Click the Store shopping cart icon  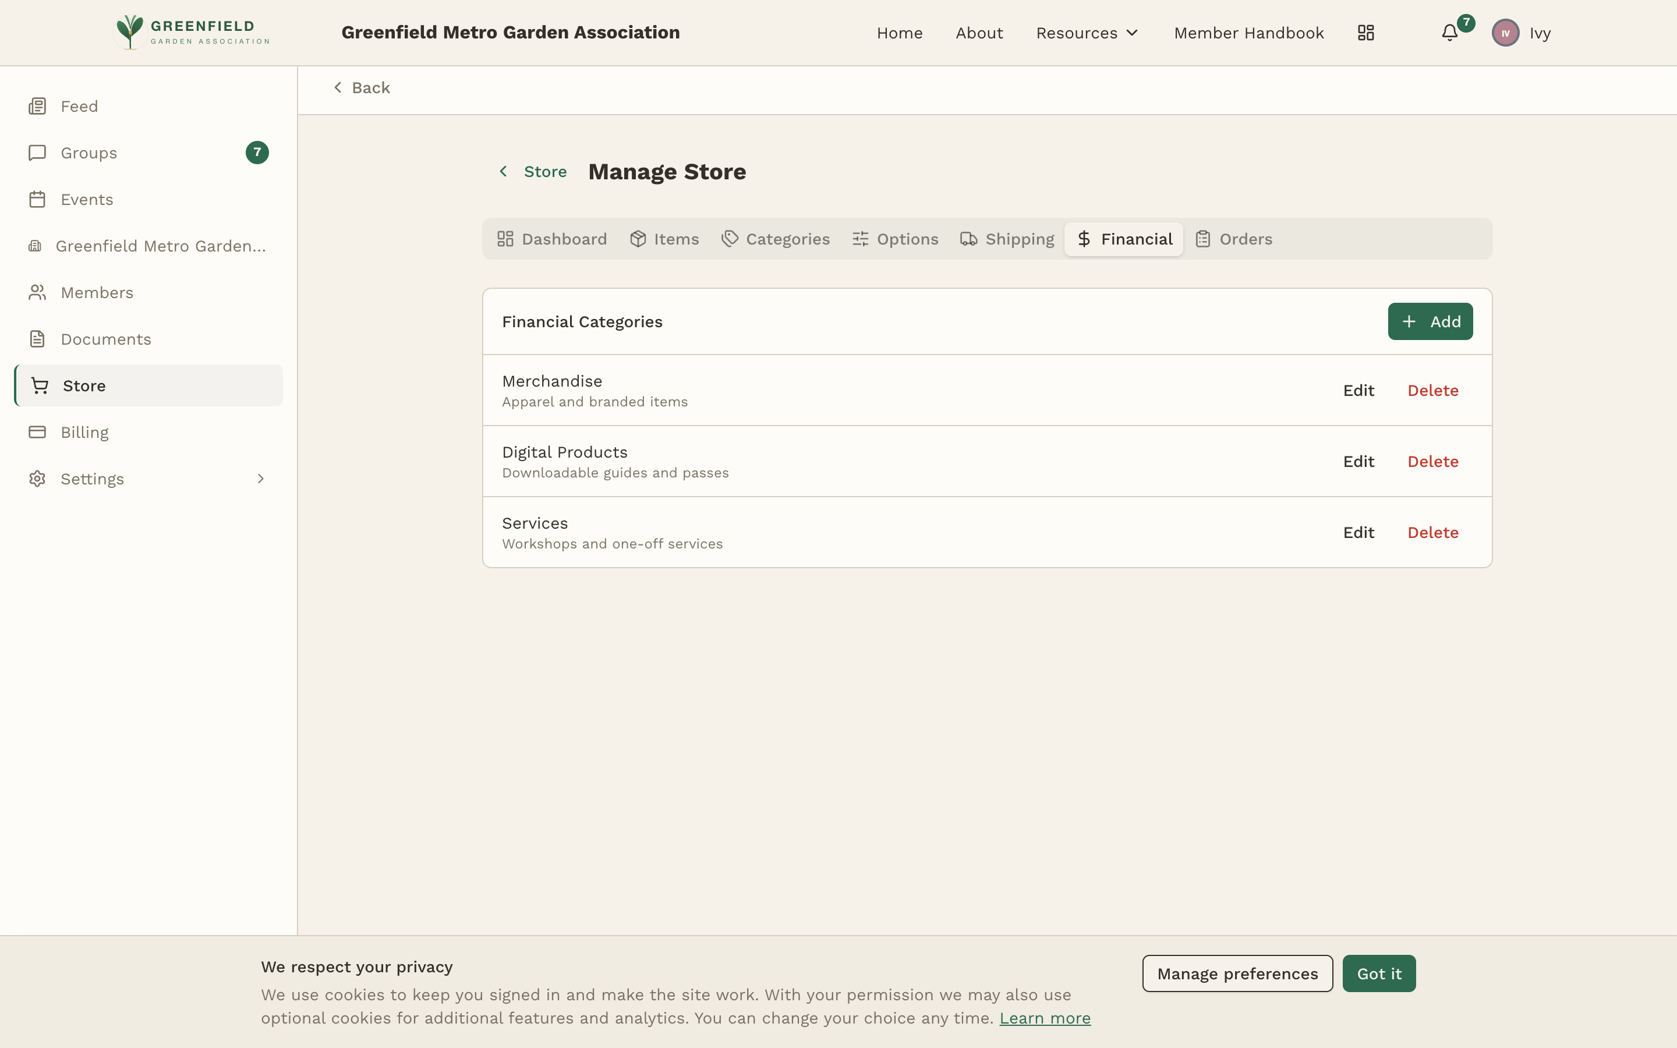40,385
